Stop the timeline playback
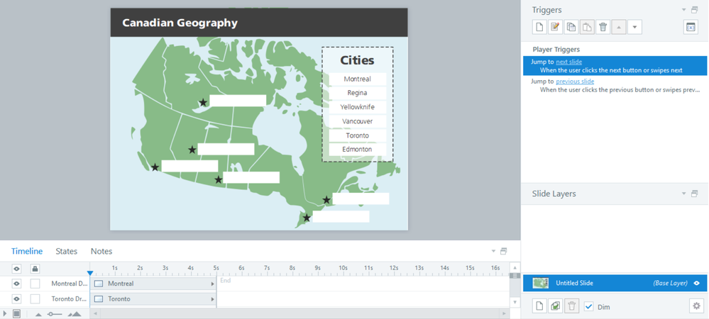Image resolution: width=709 pixels, height=319 pixels. [17, 313]
